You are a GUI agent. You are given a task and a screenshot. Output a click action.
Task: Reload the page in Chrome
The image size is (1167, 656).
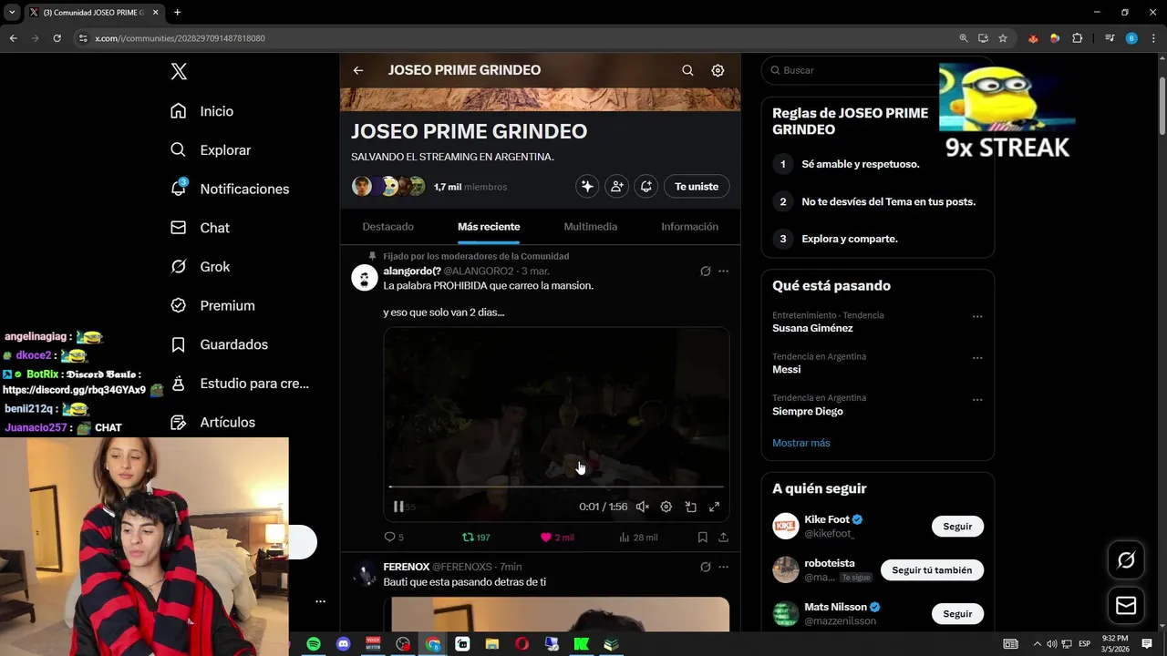click(57, 38)
